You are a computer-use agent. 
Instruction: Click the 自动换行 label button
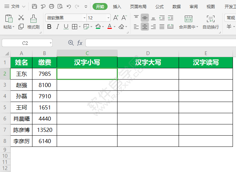pyautogui.click(x=211, y=27)
